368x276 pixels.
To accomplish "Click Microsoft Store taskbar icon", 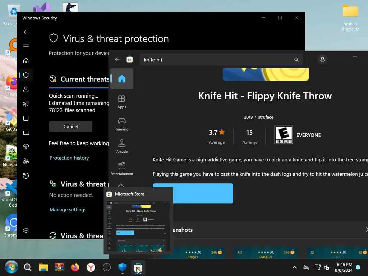I will point(138,267).
